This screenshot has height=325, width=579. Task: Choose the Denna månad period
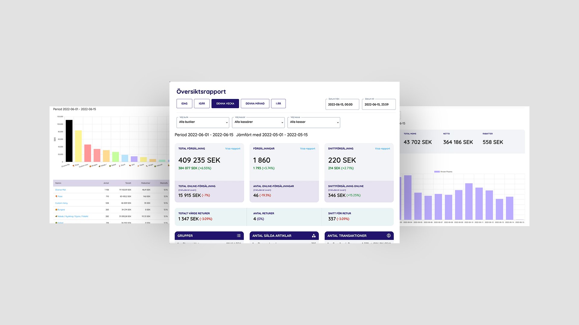pos(255,104)
